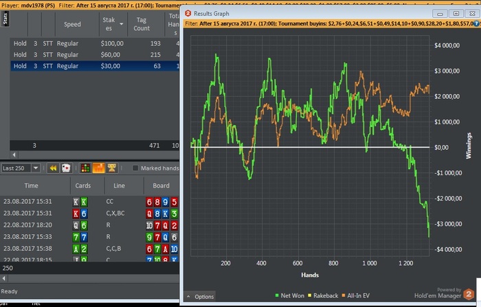Toggle the Marked hands checkbox
The height and width of the screenshot is (307, 481).
135,168
